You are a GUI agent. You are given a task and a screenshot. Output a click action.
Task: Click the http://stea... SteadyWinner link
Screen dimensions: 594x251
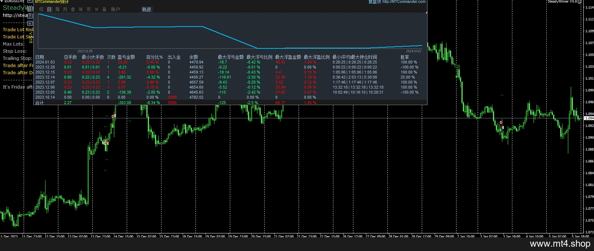coord(15,15)
